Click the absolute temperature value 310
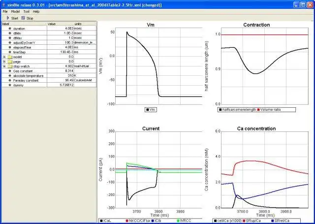 coord(71,76)
